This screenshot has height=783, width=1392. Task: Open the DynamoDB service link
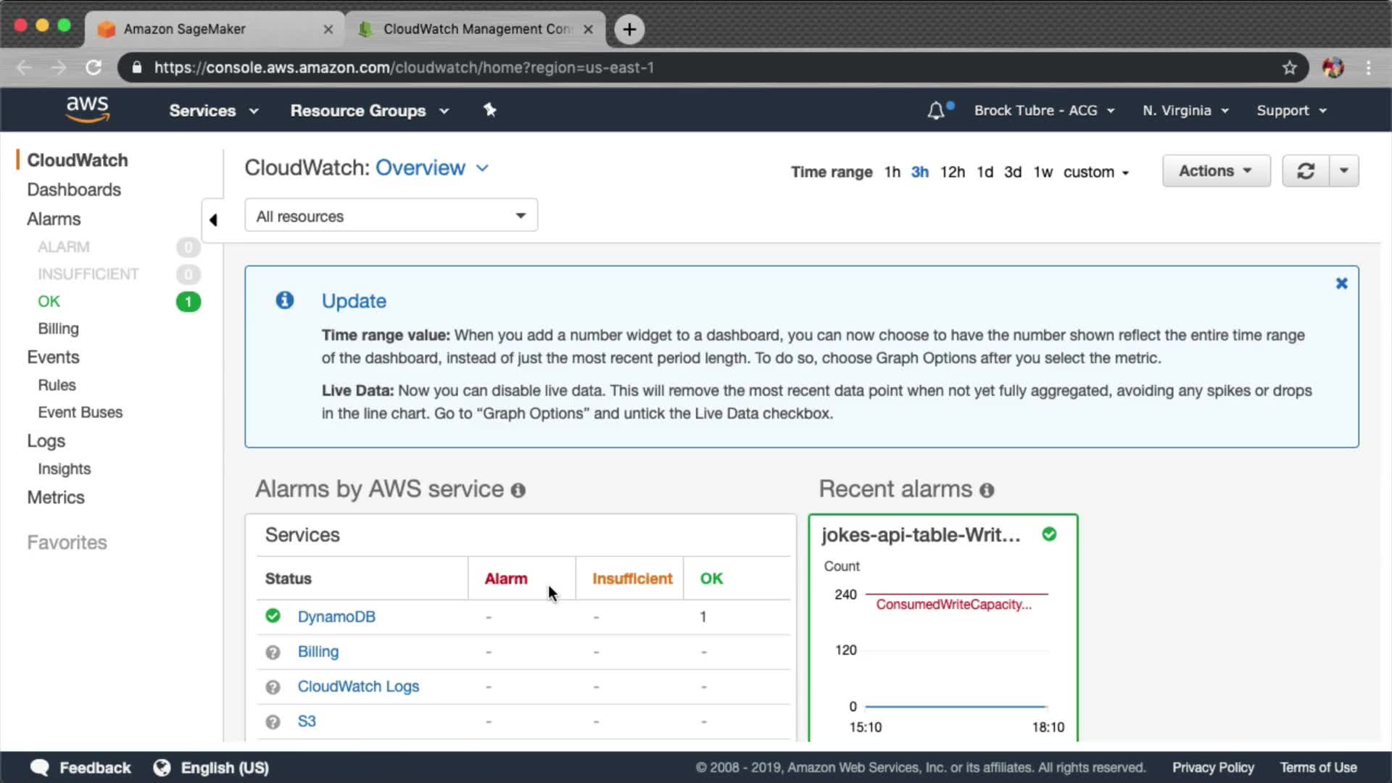point(336,617)
